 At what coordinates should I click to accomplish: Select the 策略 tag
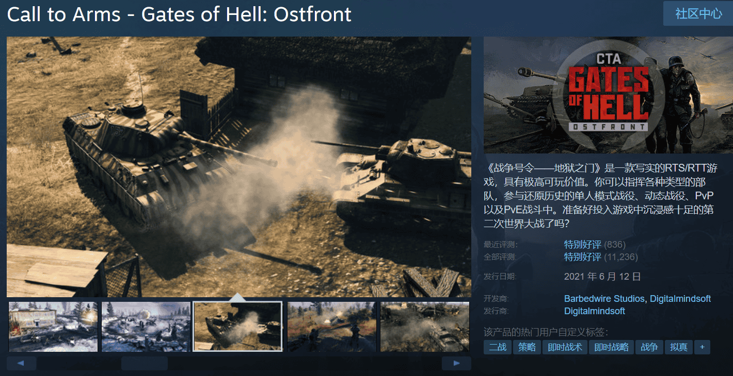pyautogui.click(x=527, y=347)
